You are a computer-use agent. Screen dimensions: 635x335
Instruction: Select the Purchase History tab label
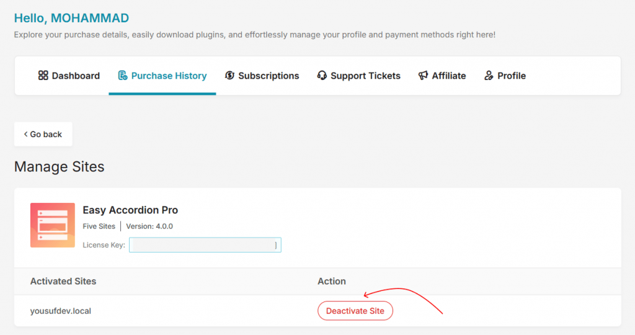coord(169,76)
